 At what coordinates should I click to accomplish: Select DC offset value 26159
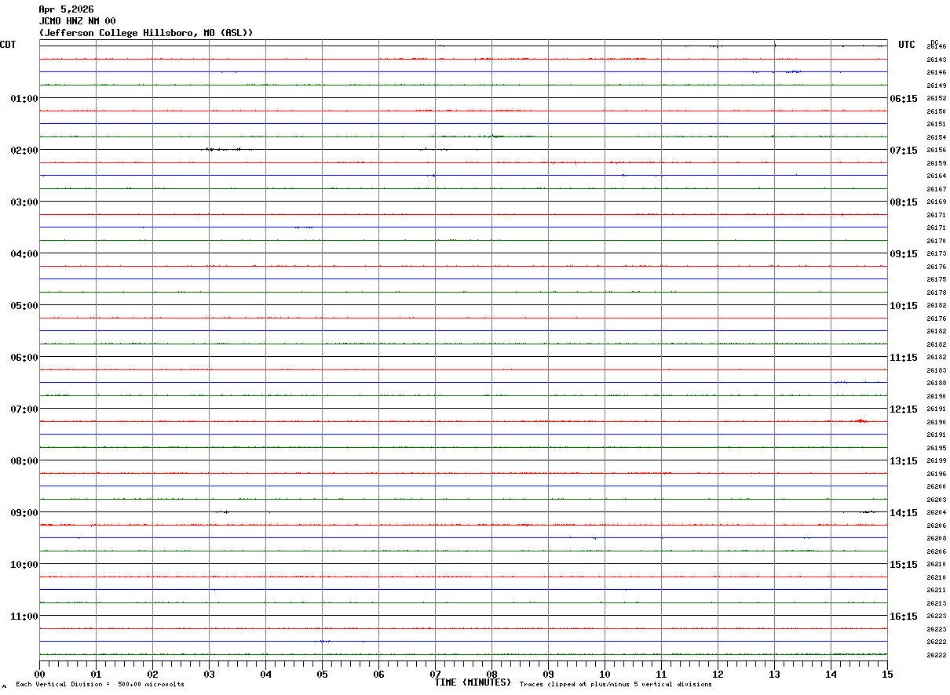(x=936, y=163)
